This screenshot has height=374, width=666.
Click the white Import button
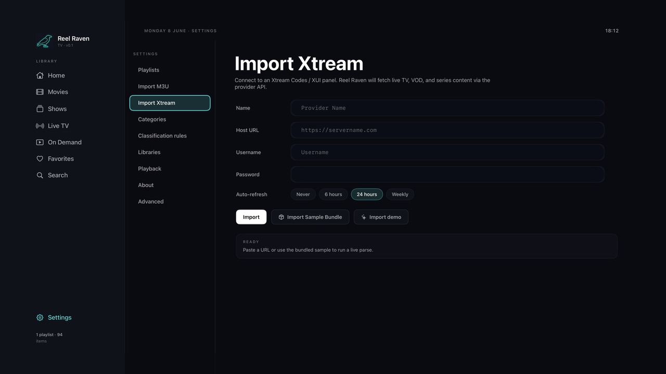(251, 217)
